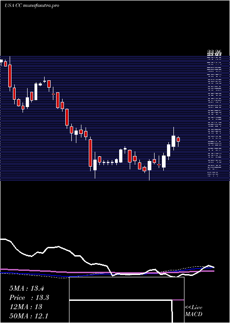Click the '5MA : 13.4' label
The width and height of the screenshot is (230, 323).
coord(27,288)
